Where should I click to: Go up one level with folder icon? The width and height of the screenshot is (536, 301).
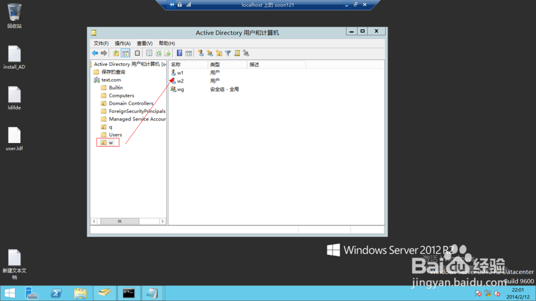[x=116, y=54]
